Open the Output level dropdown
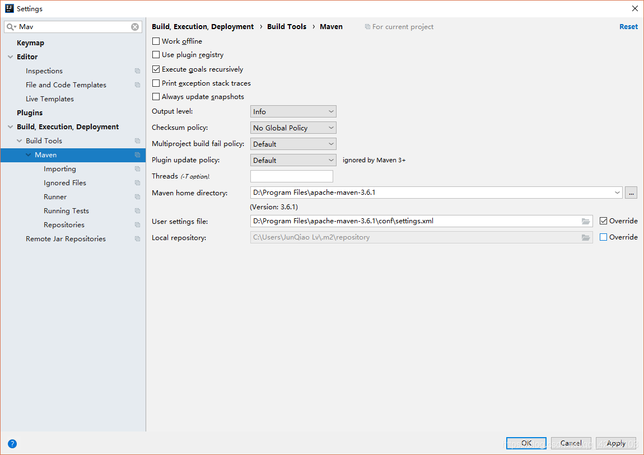The width and height of the screenshot is (644, 455). [293, 111]
